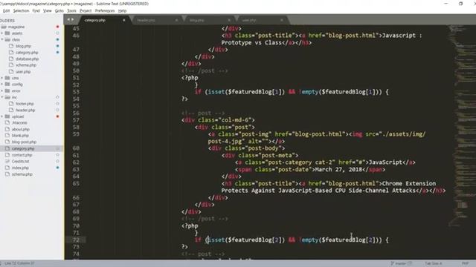Click the Tab Size status bar item
The height and width of the screenshot is (267, 476).
click(x=433, y=264)
